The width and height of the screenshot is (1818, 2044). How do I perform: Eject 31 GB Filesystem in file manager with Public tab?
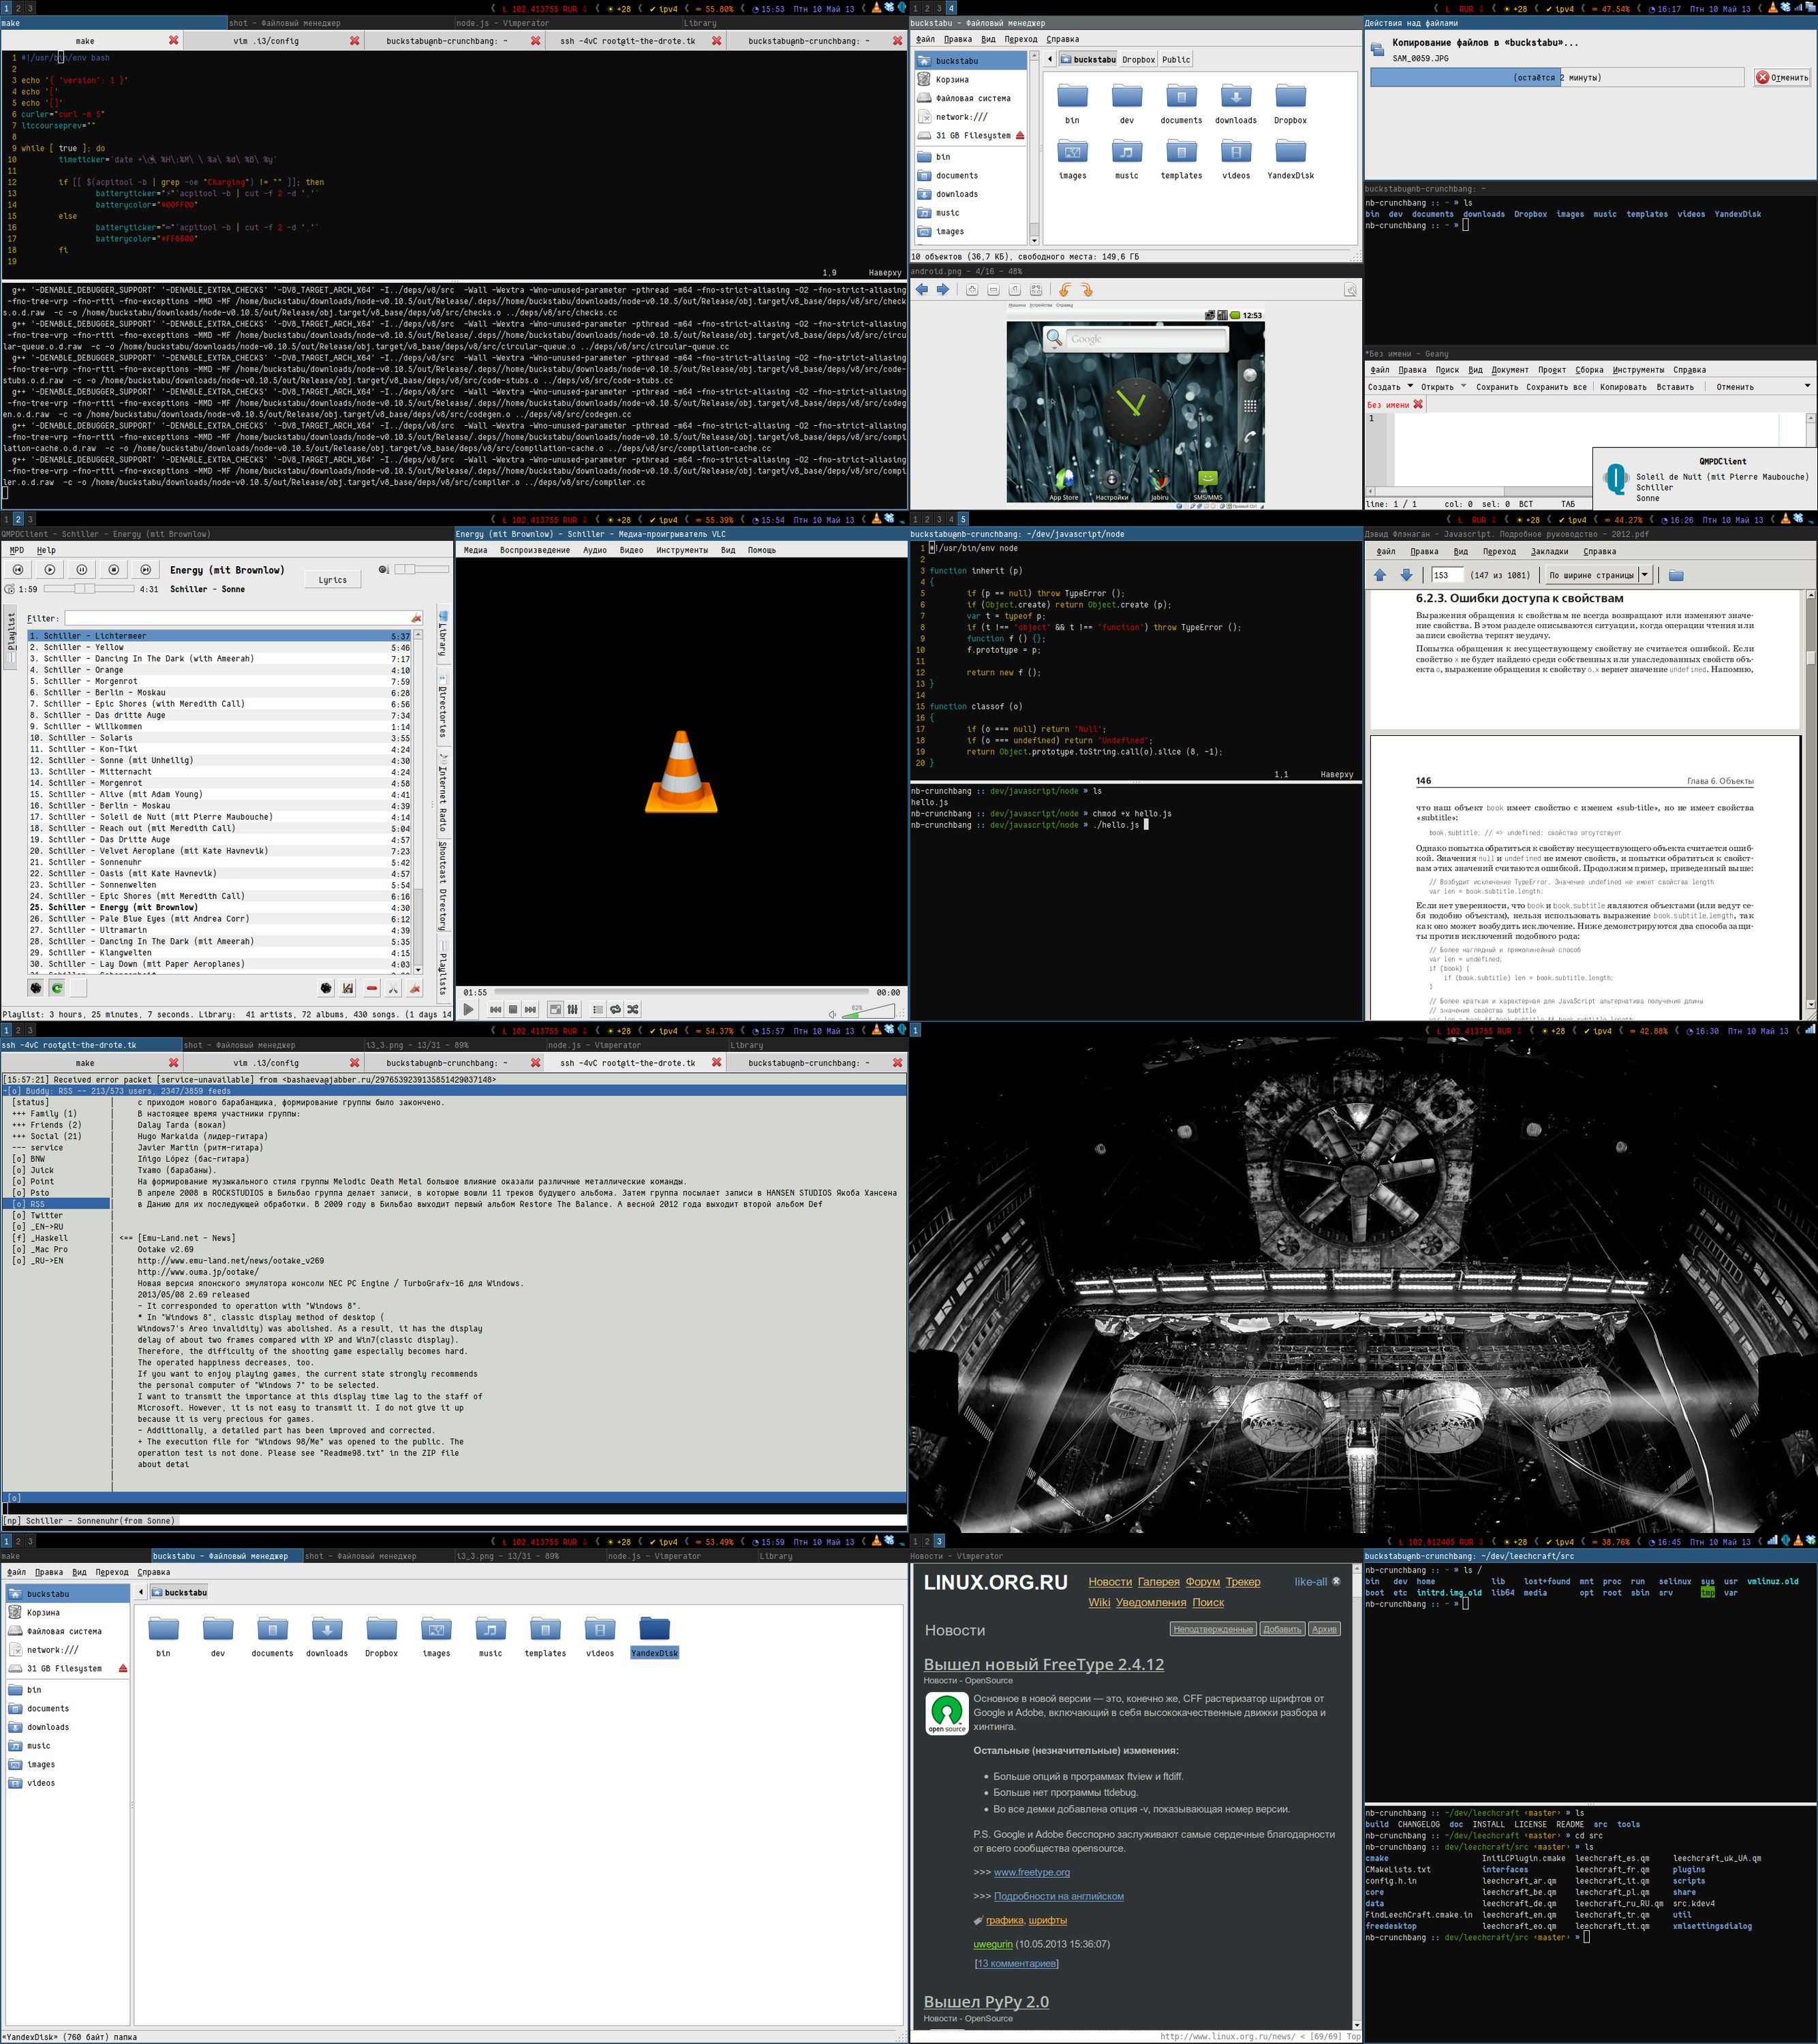(1020, 135)
